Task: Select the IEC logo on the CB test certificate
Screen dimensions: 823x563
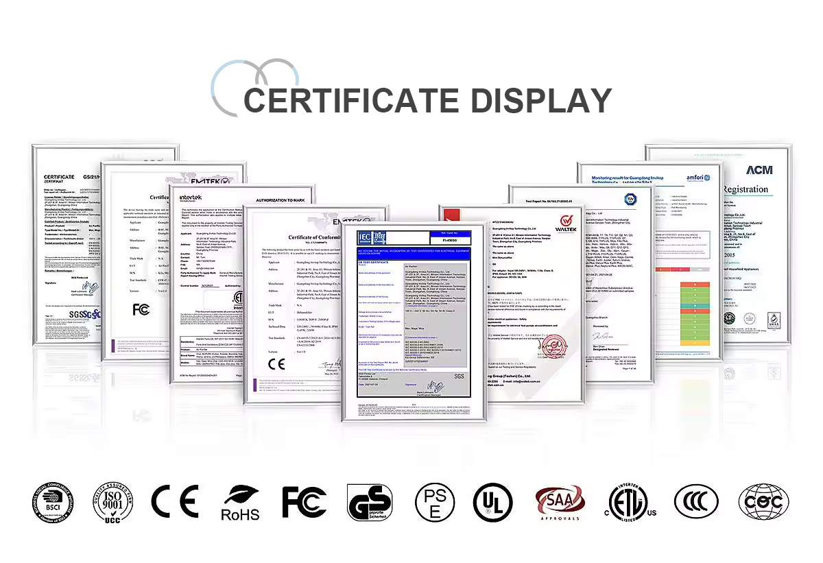Action: tap(366, 237)
